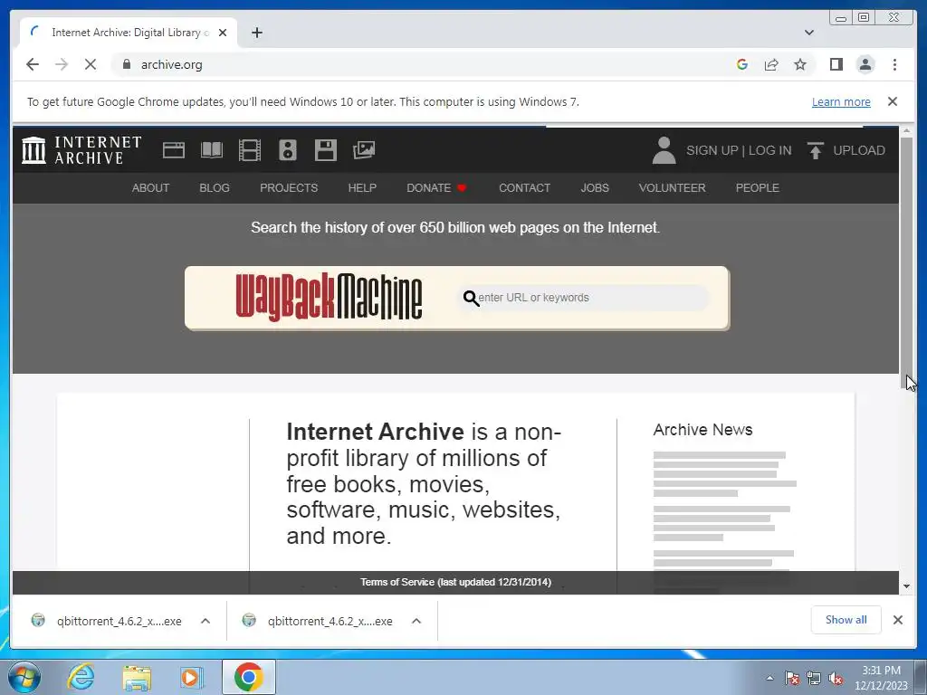Screen dimensions: 927x695
Task: Open the network tray icon
Action: [x=814, y=678]
